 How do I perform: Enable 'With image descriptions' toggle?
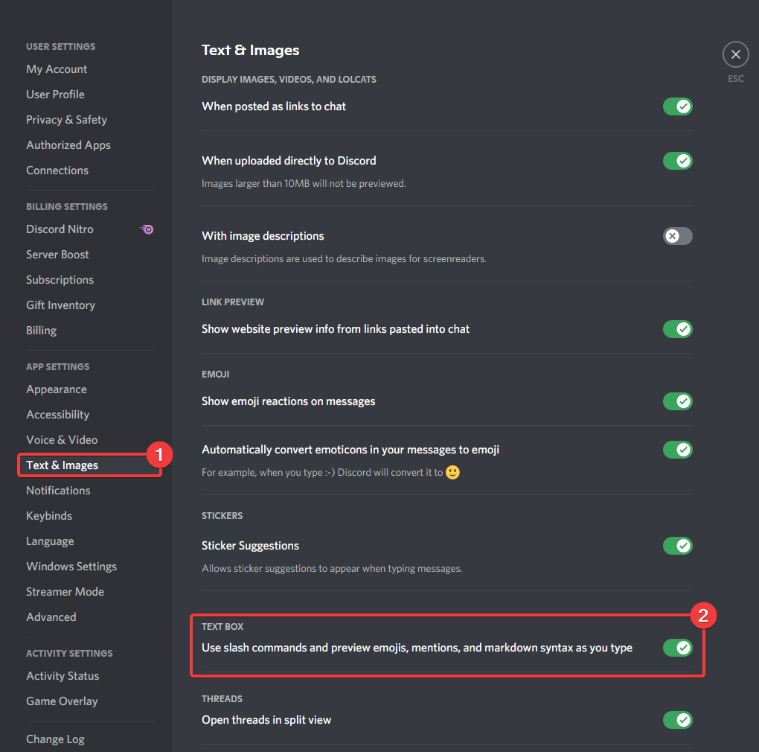click(x=677, y=236)
